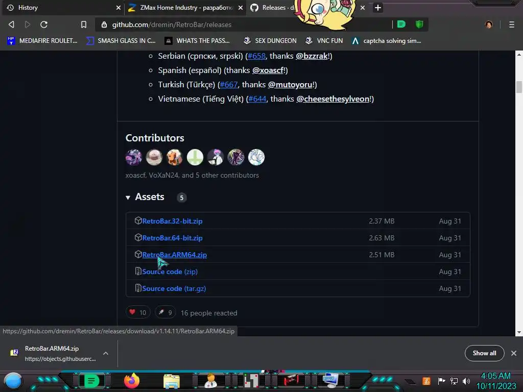523x392 pixels.
Task: Toggle the rocket reaction with 9
Action: pos(165,312)
